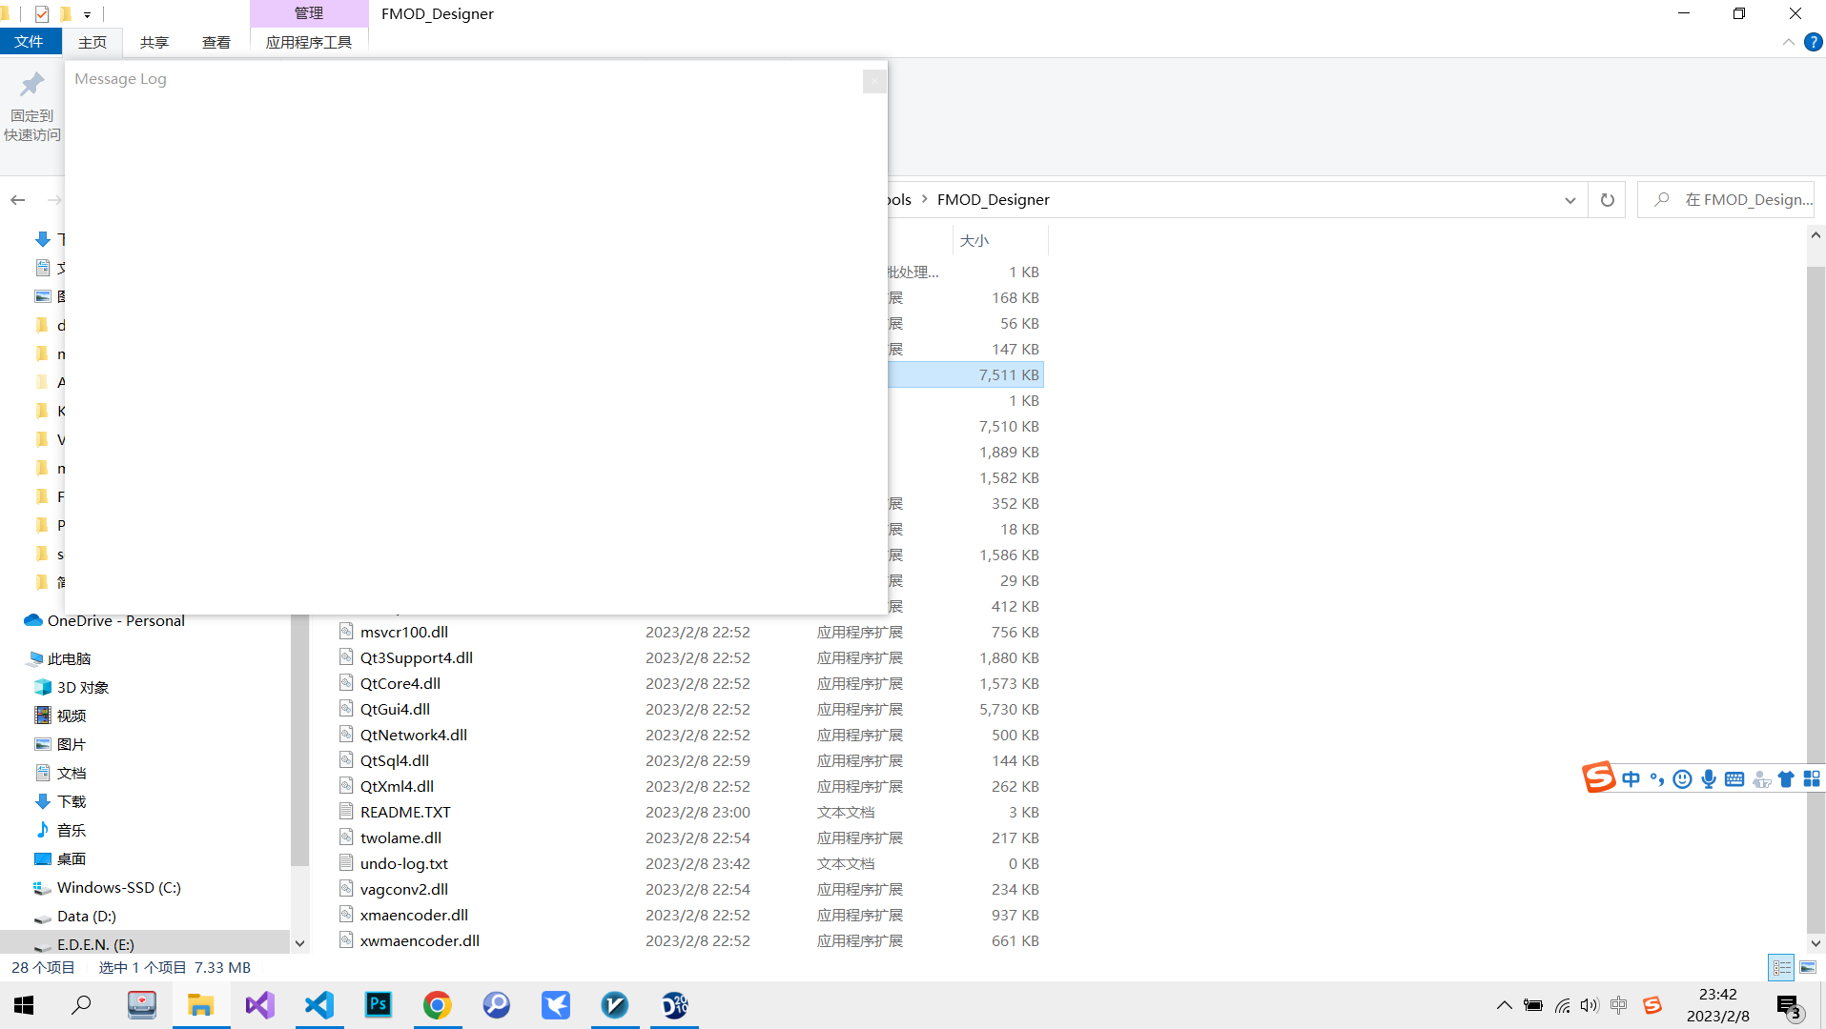
Task: Click the search box for FMOD_Designer
Action: tap(1735, 200)
